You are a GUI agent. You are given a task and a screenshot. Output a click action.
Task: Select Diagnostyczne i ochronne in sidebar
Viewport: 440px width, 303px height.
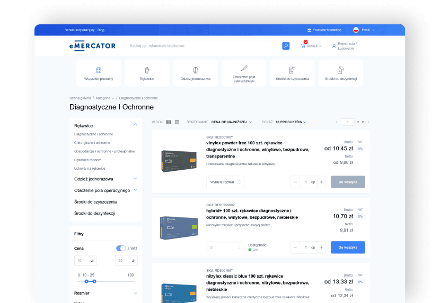[x=93, y=134]
